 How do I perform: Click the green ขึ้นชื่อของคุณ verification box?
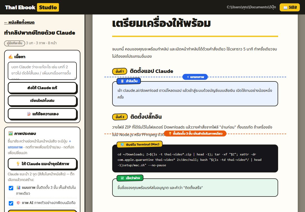tap(195, 187)
